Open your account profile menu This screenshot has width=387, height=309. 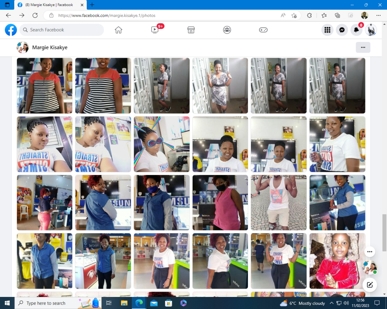pos(371,30)
